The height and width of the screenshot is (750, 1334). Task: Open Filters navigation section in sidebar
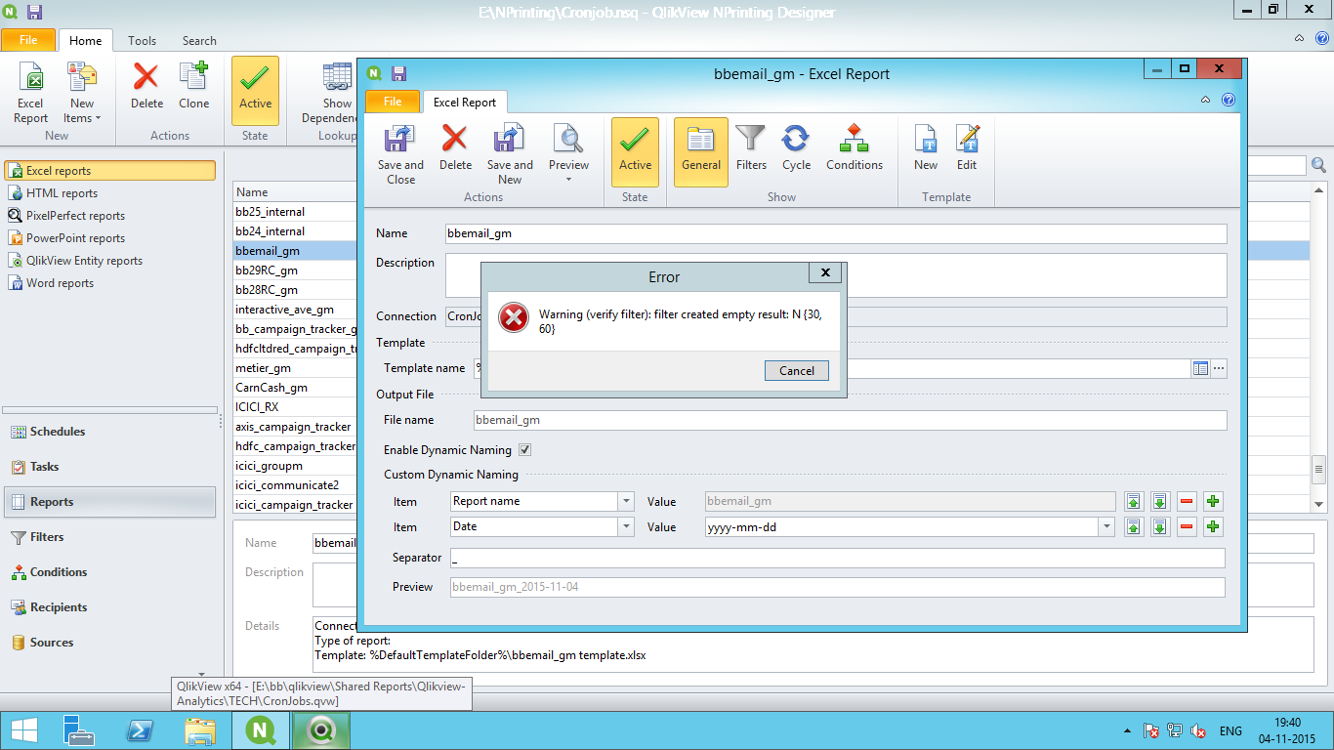click(109, 537)
